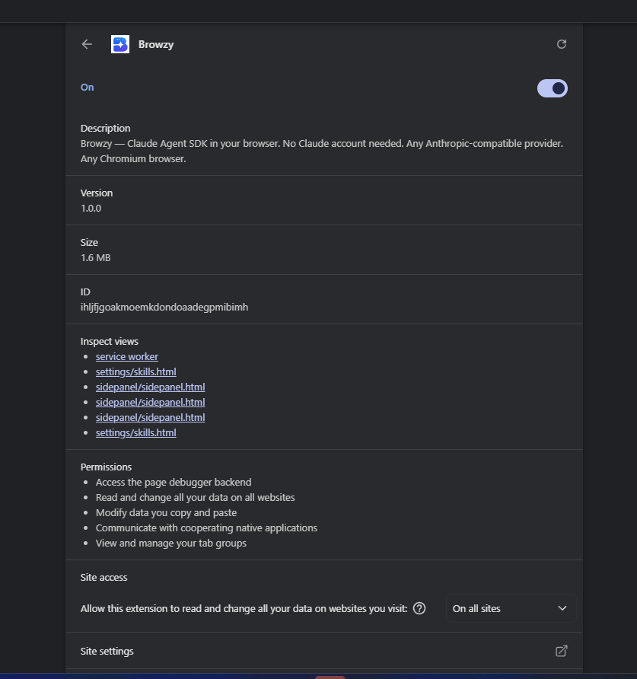The width and height of the screenshot is (637, 679).
Task: Open the site access help question mark icon
Action: pos(419,608)
